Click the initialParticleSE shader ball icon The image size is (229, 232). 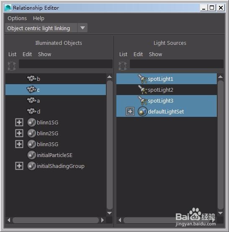point(31,155)
